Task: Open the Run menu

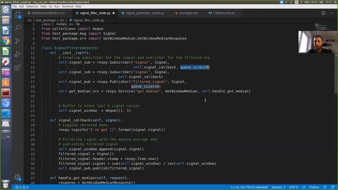Action: click(57, 6)
